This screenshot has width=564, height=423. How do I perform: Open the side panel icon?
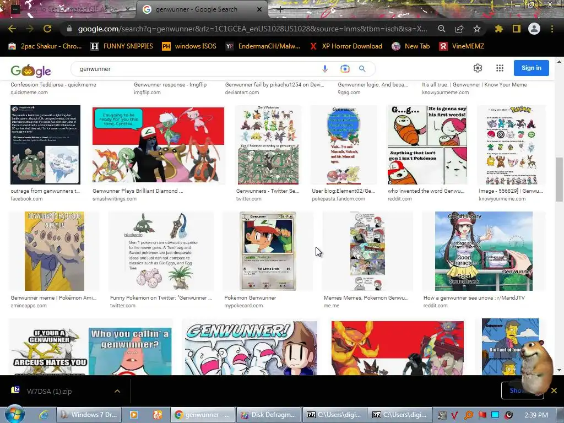pyautogui.click(x=516, y=29)
